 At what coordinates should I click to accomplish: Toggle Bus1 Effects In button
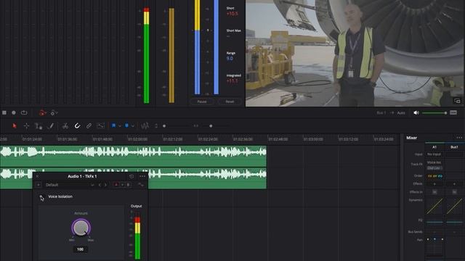click(454, 192)
